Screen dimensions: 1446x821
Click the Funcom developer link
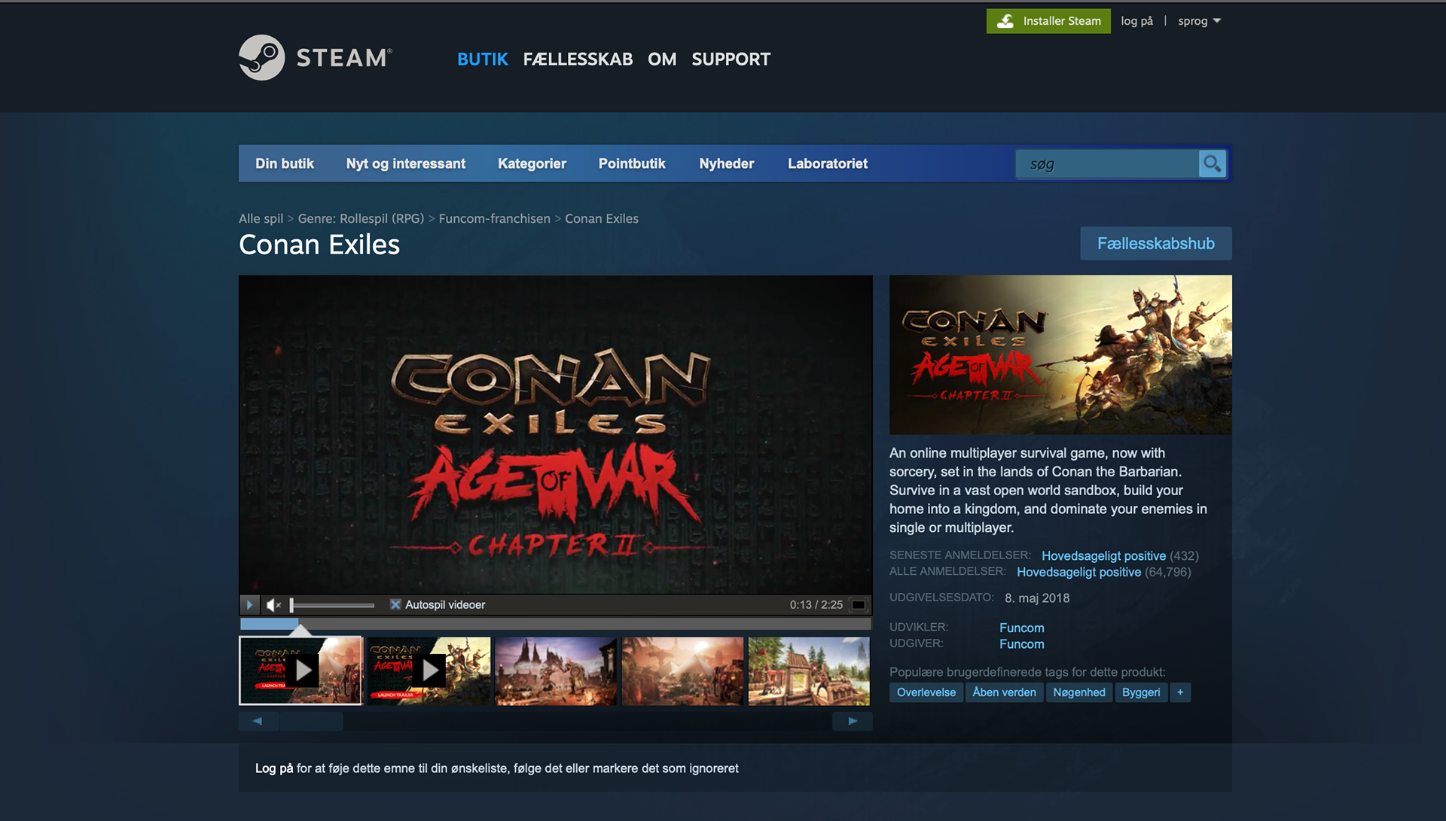point(1021,628)
